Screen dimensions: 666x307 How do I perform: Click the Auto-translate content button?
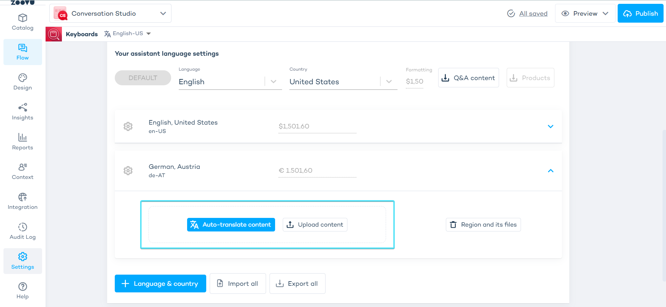click(x=231, y=225)
